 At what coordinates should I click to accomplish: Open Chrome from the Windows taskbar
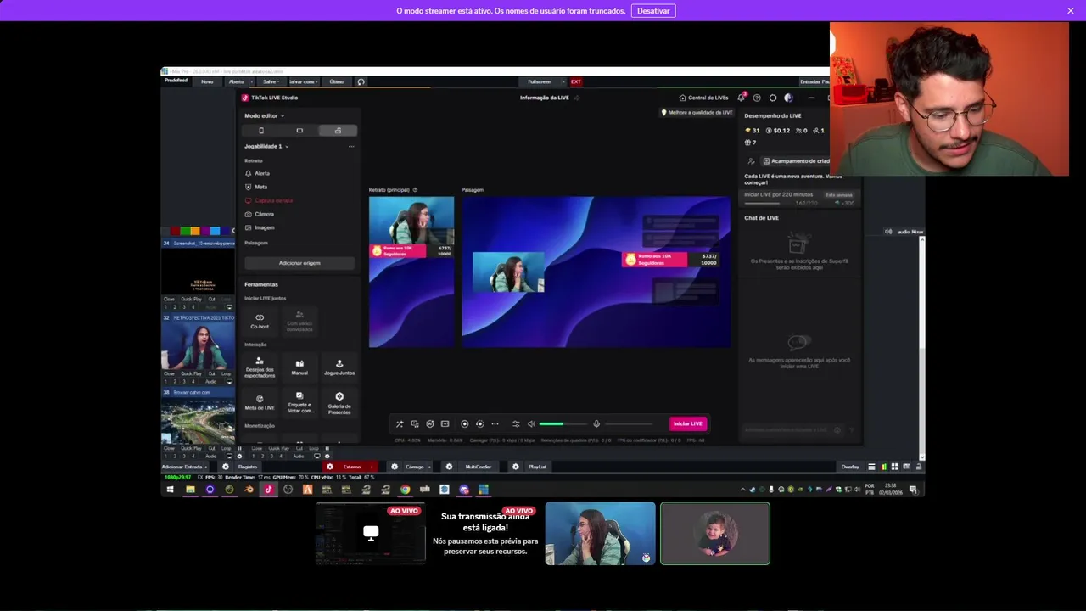[405, 490]
